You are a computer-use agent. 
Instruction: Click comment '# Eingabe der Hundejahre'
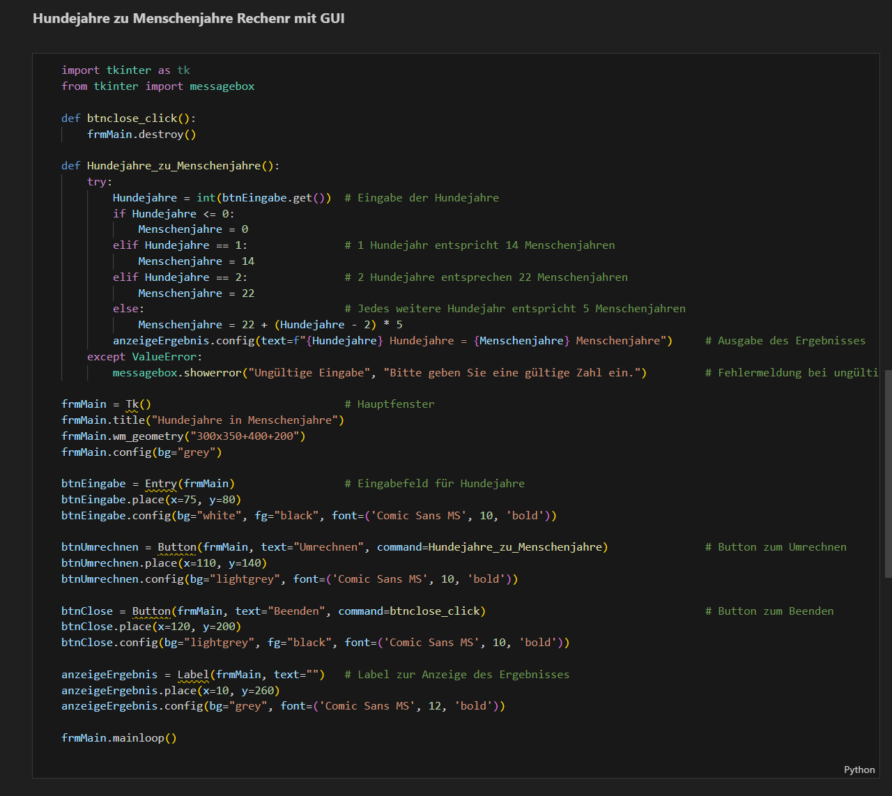422,198
